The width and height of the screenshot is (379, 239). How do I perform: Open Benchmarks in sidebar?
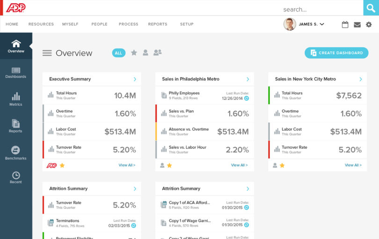[16, 153]
